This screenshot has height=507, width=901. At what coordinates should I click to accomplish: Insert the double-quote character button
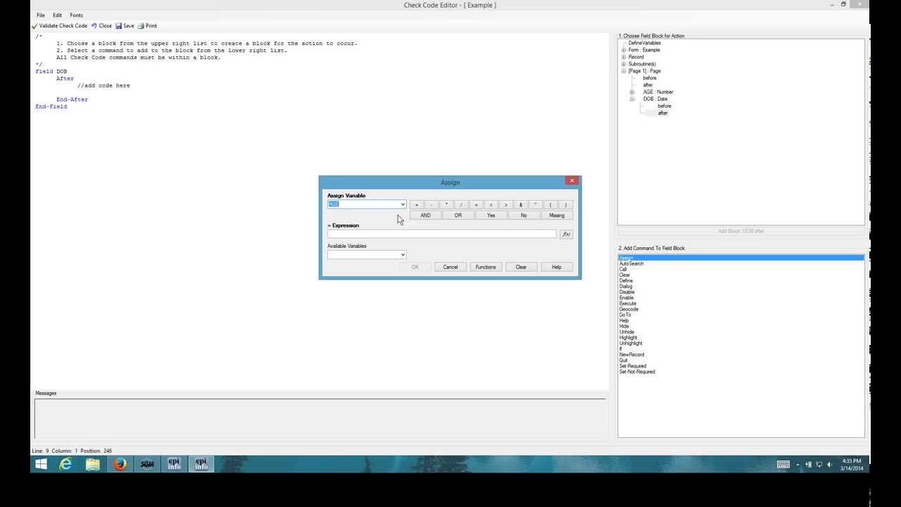coord(536,205)
